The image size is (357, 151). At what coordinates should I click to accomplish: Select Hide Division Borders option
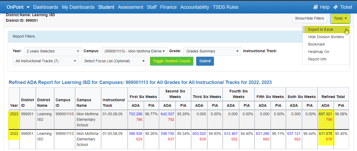tap(326, 37)
